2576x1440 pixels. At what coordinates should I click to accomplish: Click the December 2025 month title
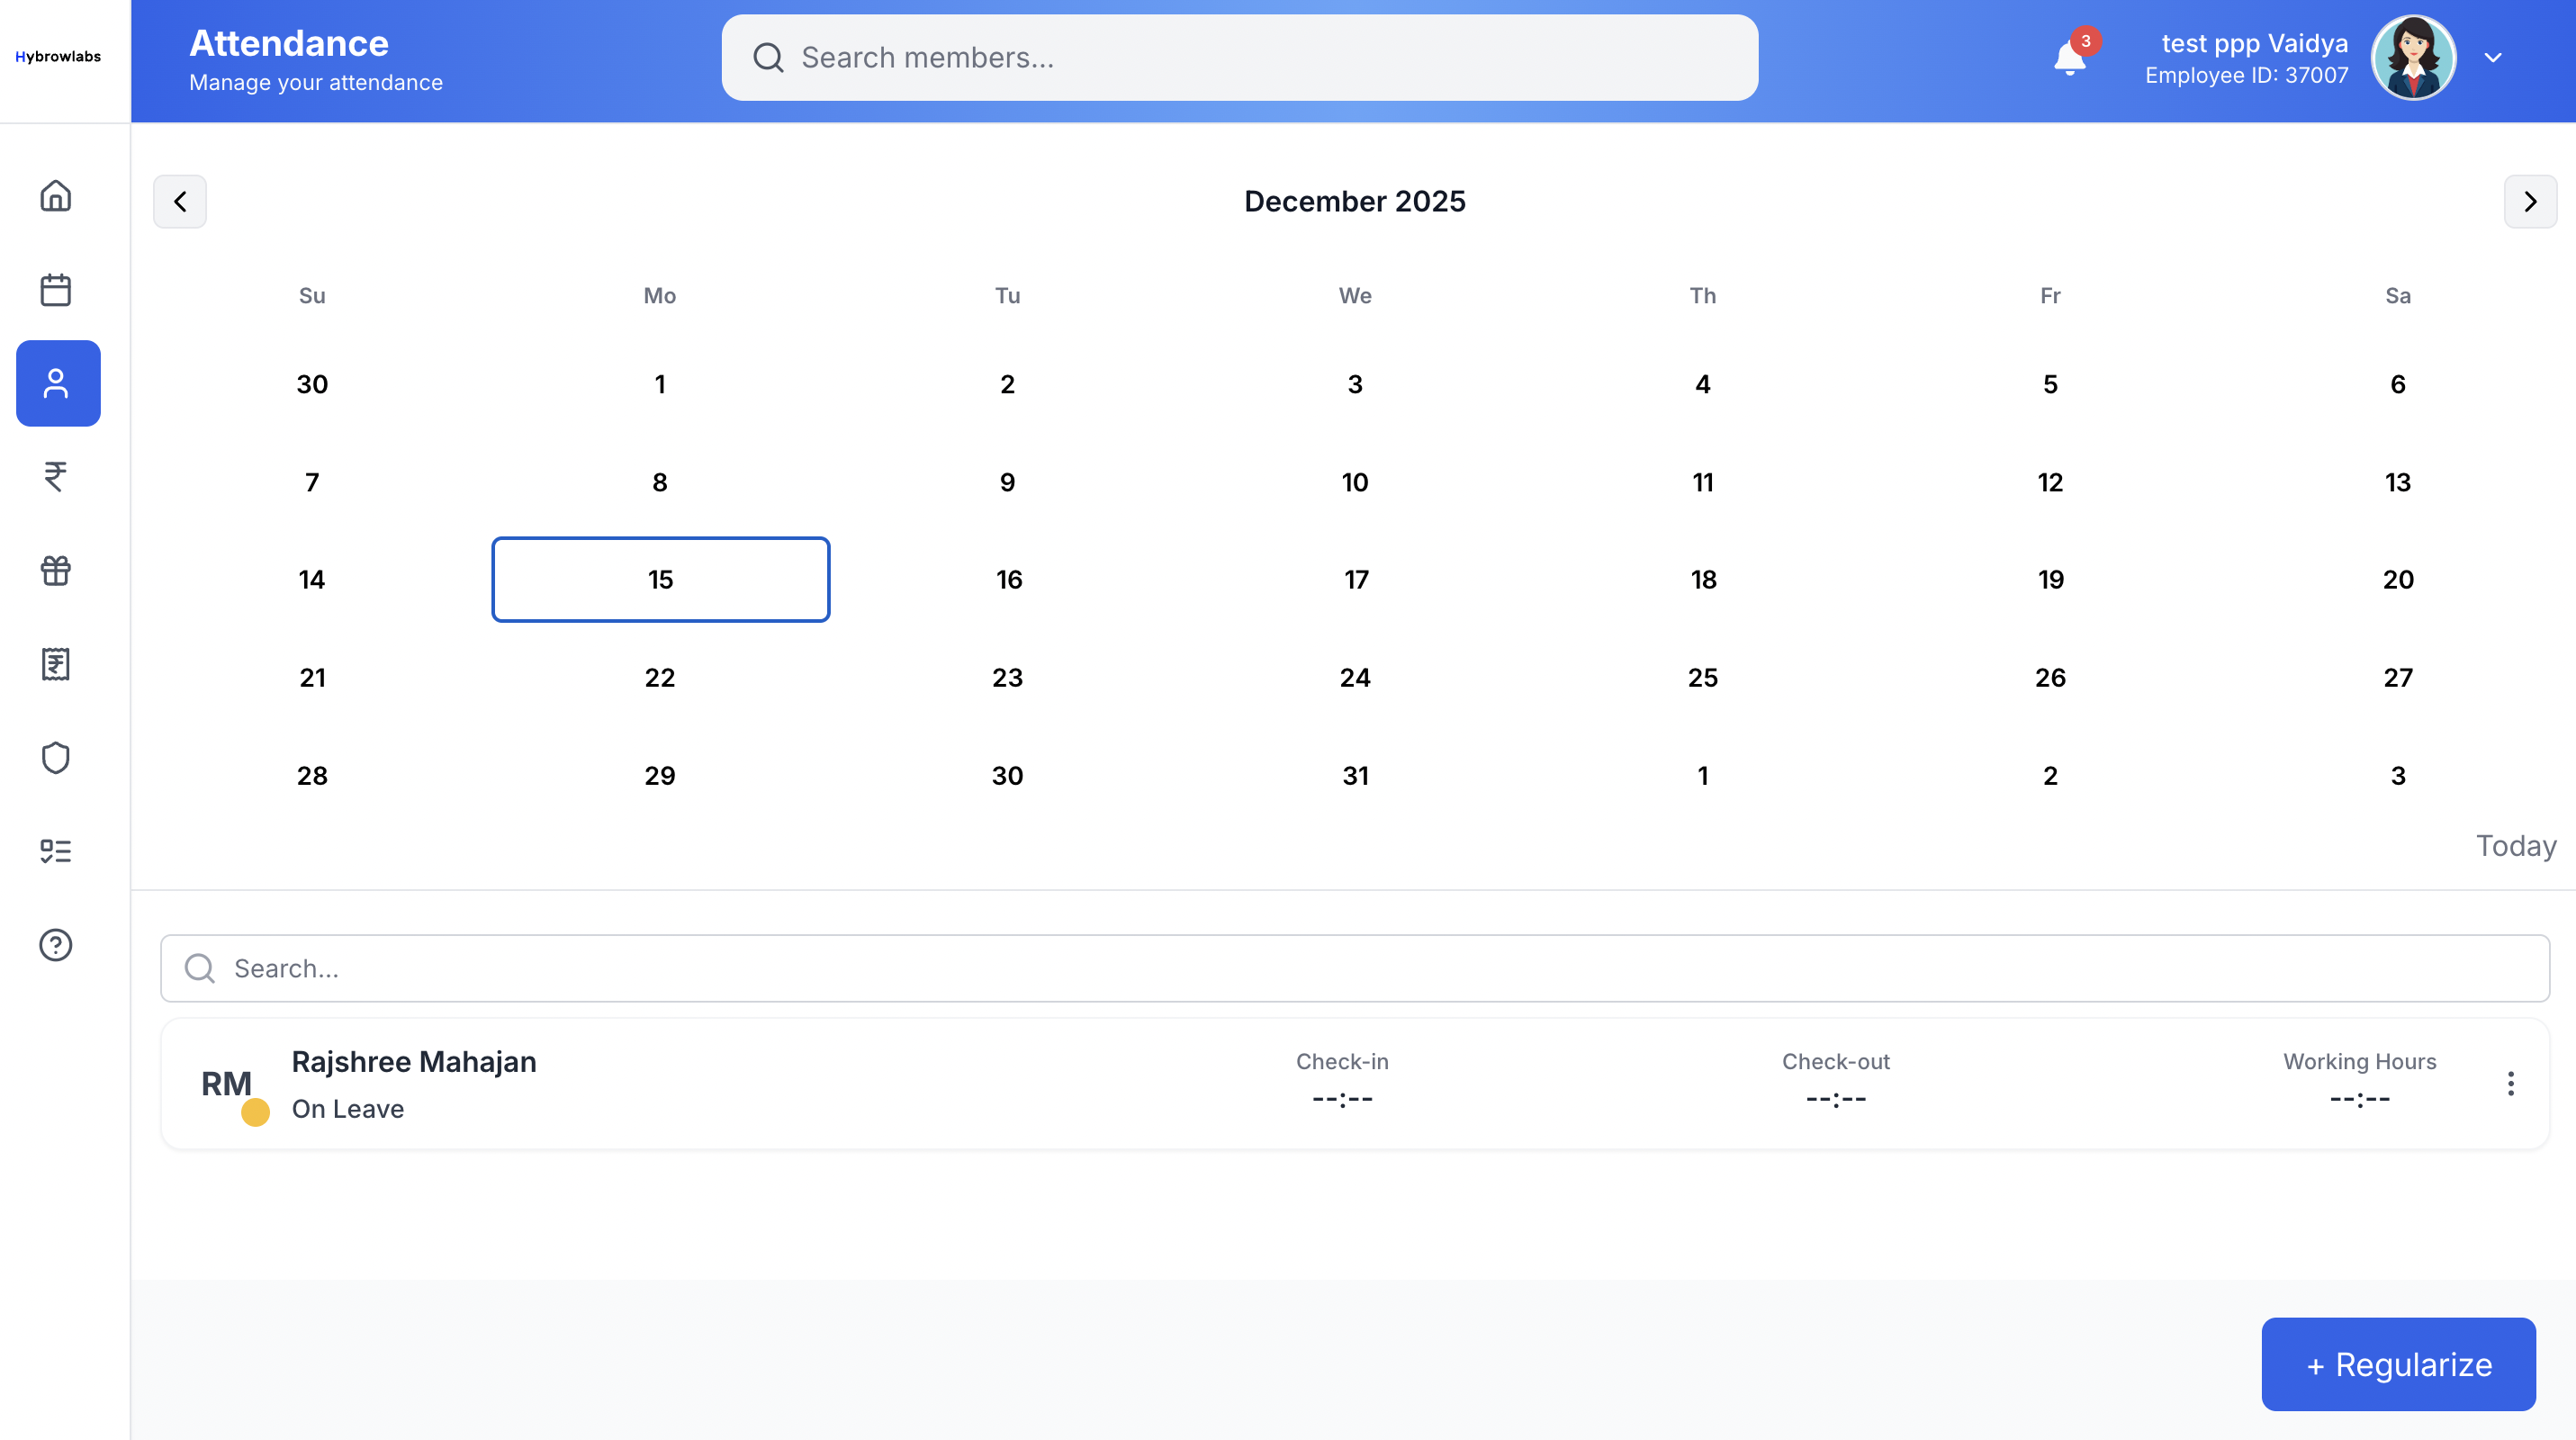click(x=1355, y=201)
